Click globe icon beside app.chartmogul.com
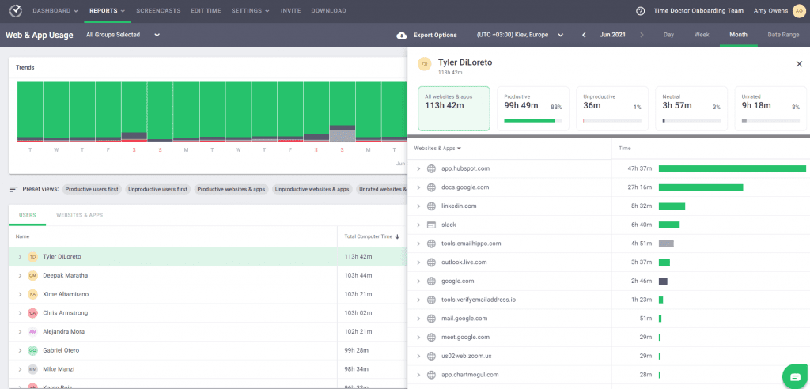The height and width of the screenshot is (389, 810). tap(431, 375)
